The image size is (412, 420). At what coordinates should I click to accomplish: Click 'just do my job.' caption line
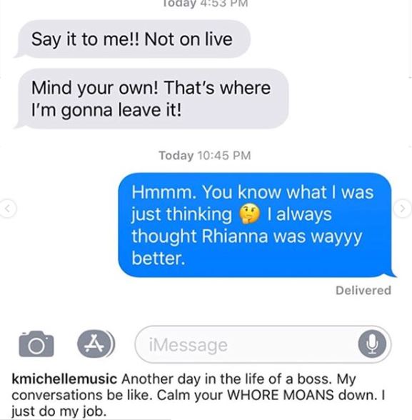pyautogui.click(x=59, y=411)
